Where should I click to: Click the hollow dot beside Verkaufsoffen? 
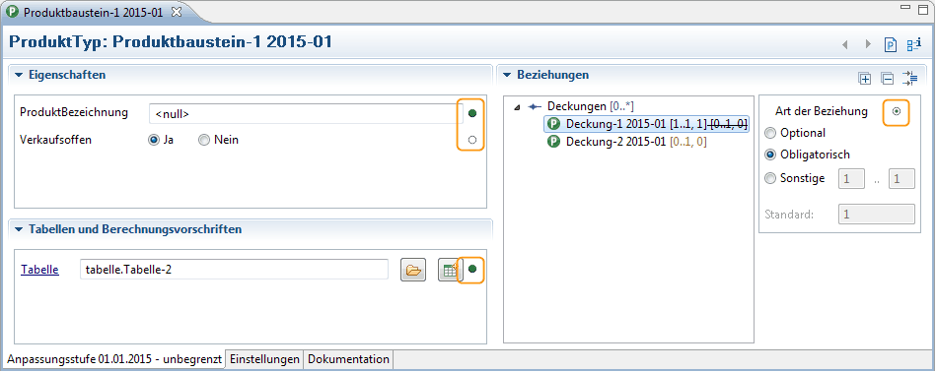point(472,140)
